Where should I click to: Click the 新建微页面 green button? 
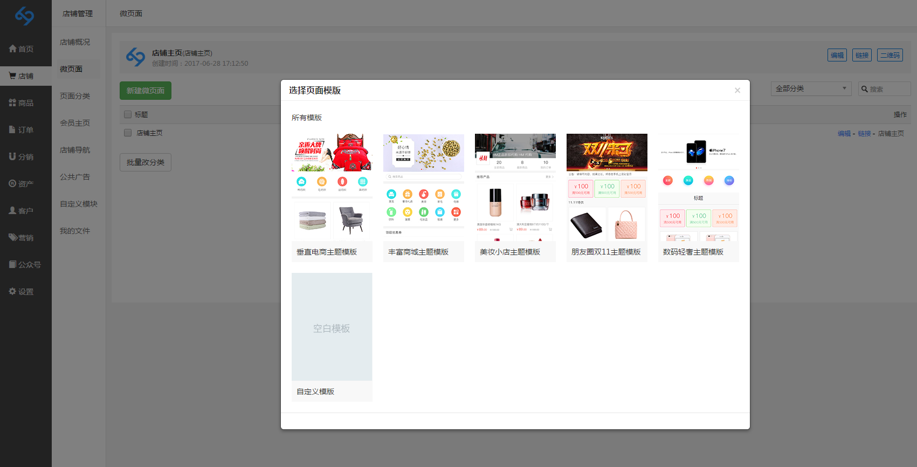[146, 91]
